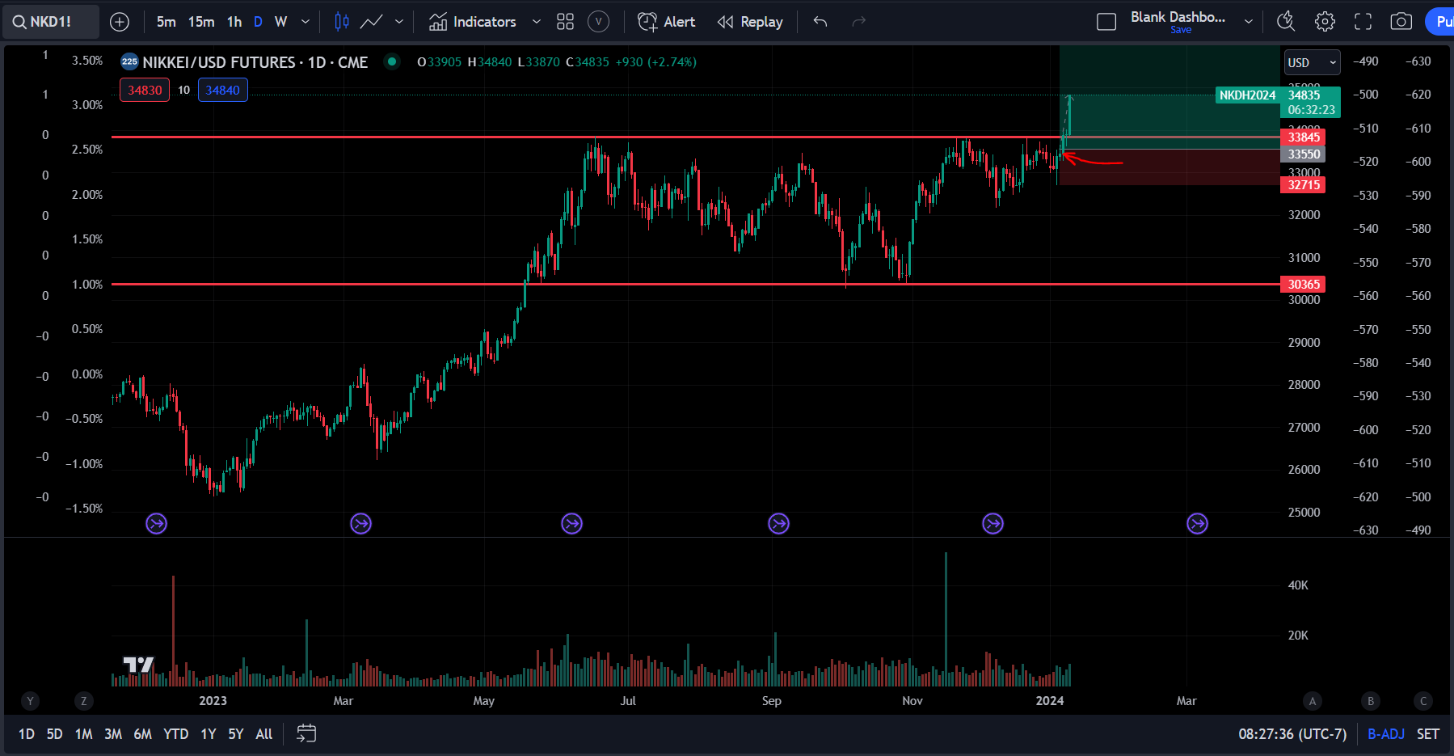Screen dimensions: 1454x756
Task: Open timezone menu at 08:27:36 (UTC-7)
Action: click(x=1292, y=734)
